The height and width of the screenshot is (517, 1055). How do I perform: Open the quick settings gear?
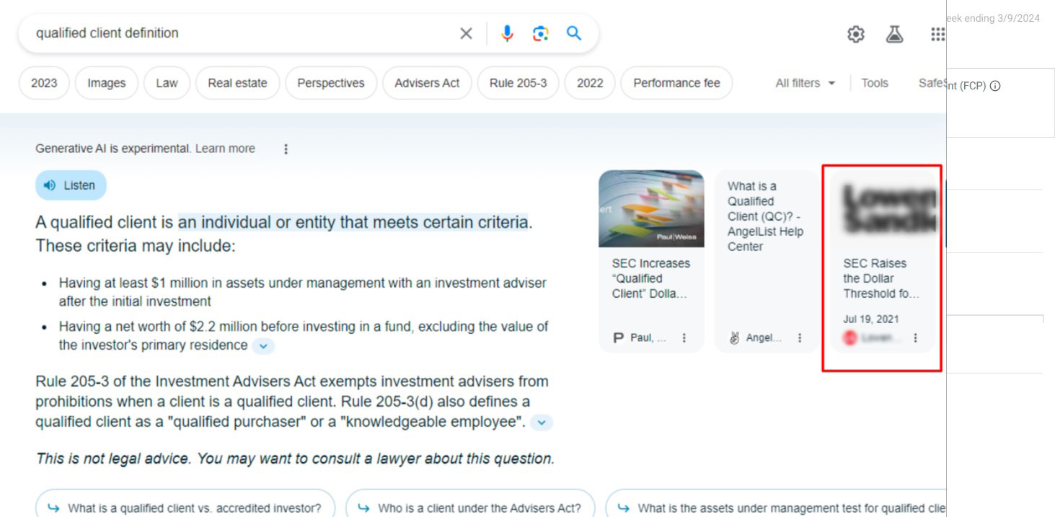855,33
